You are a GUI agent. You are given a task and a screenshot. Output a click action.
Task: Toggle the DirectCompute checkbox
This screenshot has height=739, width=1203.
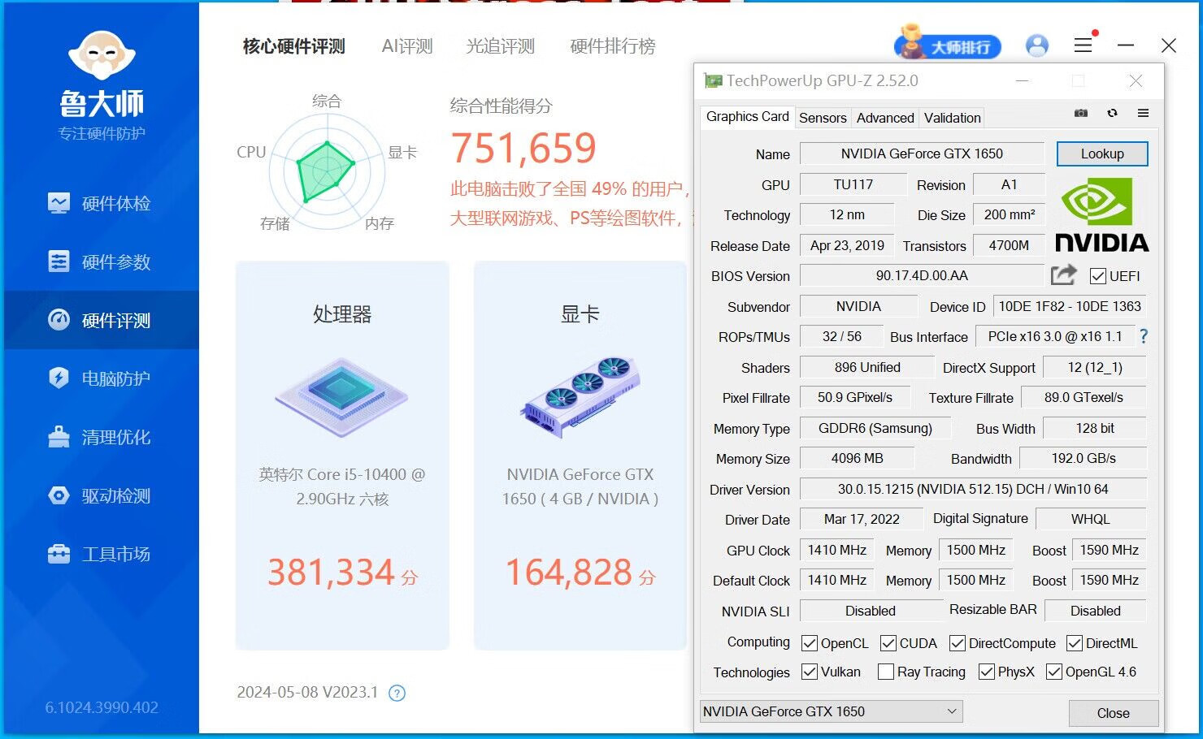pos(958,643)
